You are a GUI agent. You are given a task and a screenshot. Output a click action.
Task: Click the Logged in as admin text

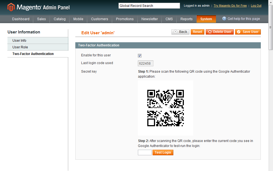(x=197, y=6)
